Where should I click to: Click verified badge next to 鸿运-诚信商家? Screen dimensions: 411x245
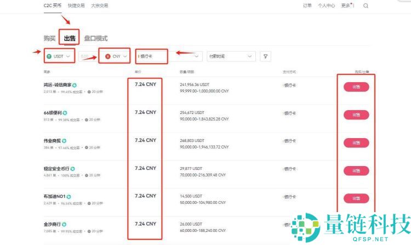click(75, 85)
